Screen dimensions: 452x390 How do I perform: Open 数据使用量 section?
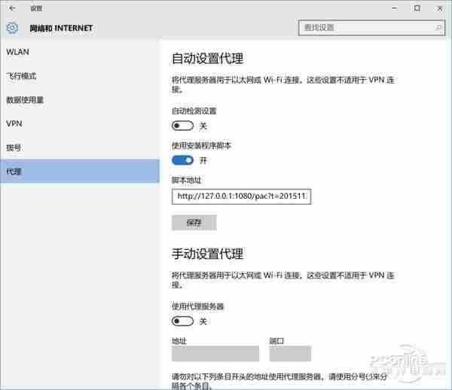coord(25,99)
